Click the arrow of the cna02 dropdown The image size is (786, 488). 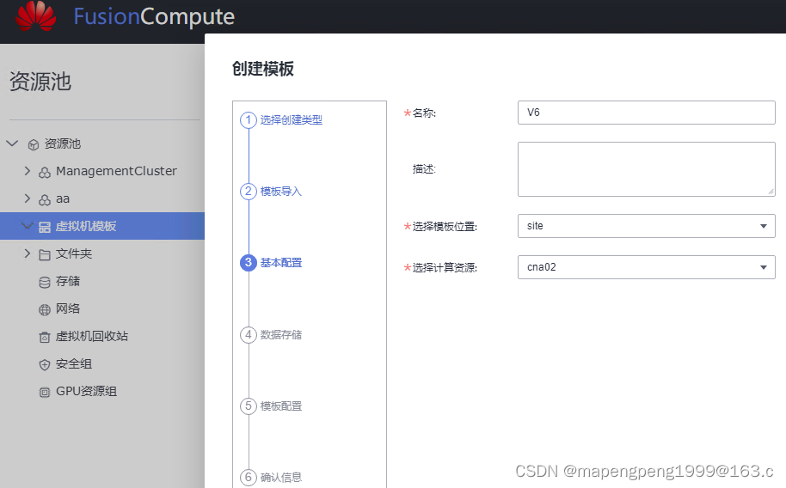(x=763, y=267)
